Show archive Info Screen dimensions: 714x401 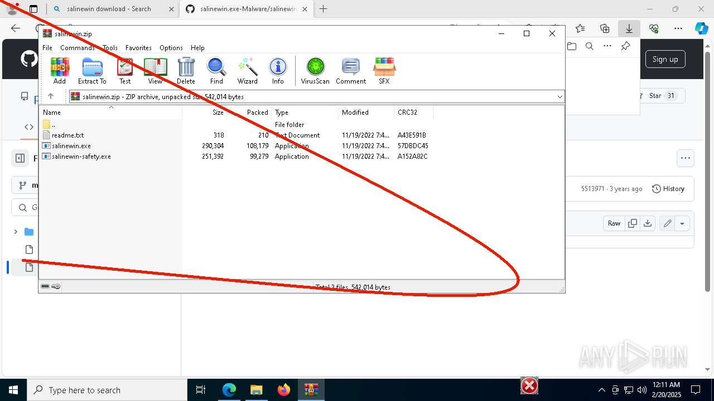click(x=278, y=70)
